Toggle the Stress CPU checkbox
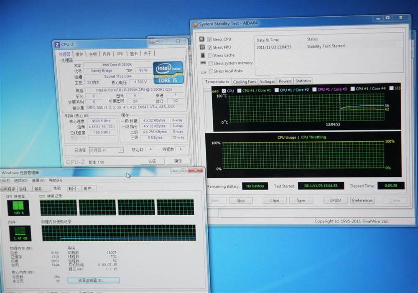Viewport: 418px width, 293px height. pos(209,39)
